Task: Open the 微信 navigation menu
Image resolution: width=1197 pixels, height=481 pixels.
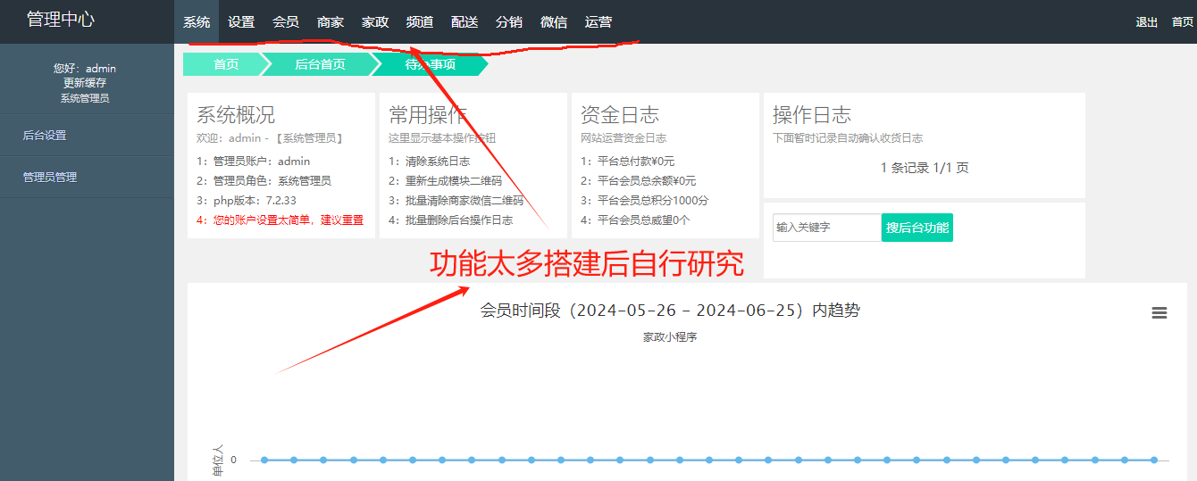Action: pos(554,22)
